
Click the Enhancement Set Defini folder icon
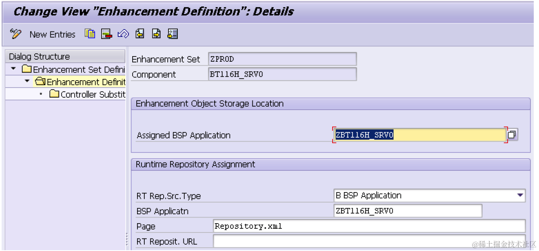[x=27, y=69]
